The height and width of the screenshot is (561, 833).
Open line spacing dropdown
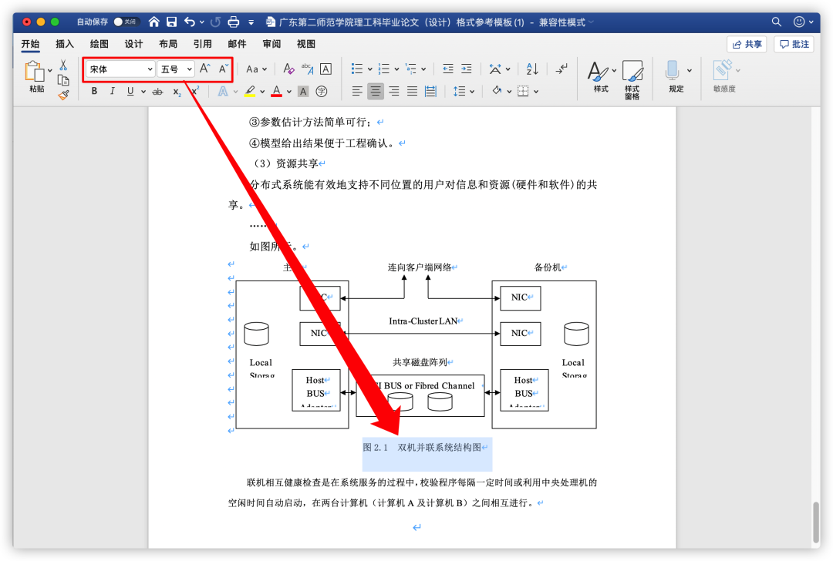(464, 91)
